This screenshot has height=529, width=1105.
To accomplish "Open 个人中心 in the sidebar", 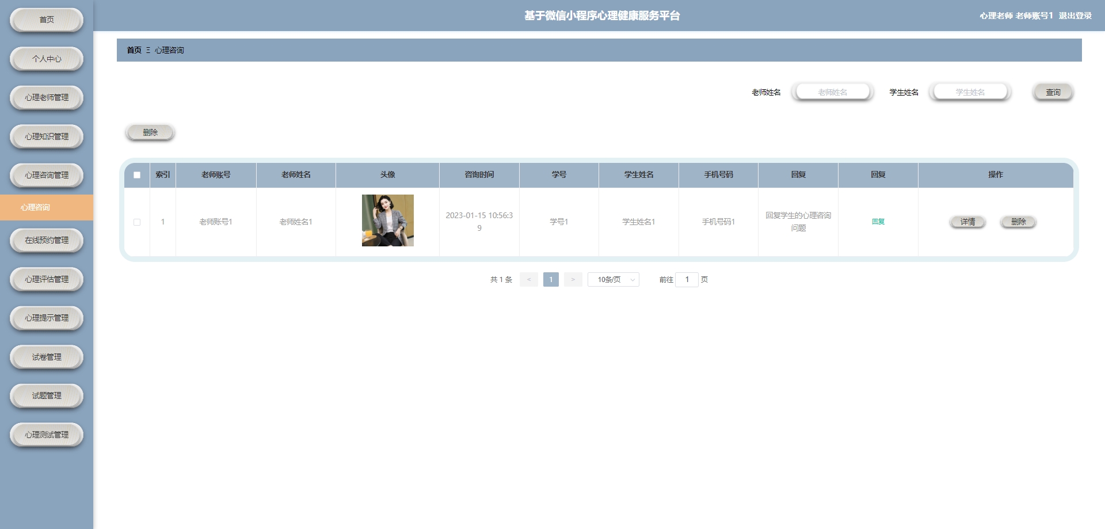I will [x=47, y=59].
